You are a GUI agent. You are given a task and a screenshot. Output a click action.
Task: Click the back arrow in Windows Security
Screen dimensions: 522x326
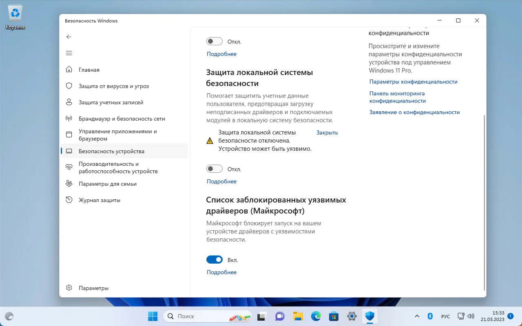[x=69, y=37]
